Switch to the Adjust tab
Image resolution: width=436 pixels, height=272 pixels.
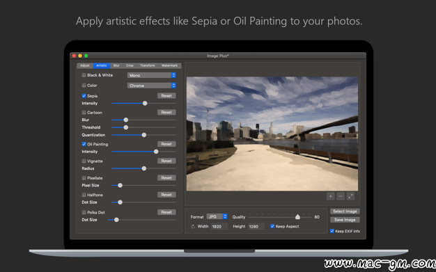click(85, 65)
